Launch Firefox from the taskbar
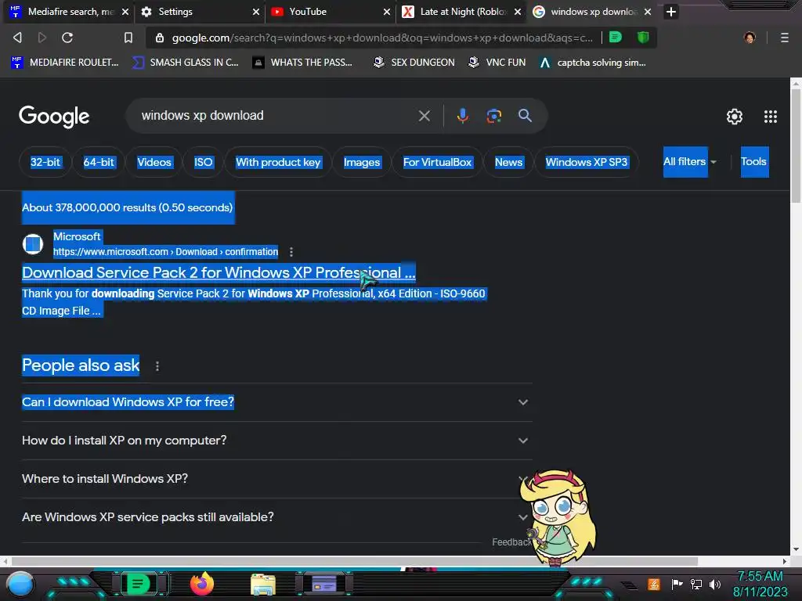Screen dimensions: 802x601 tap(202, 584)
